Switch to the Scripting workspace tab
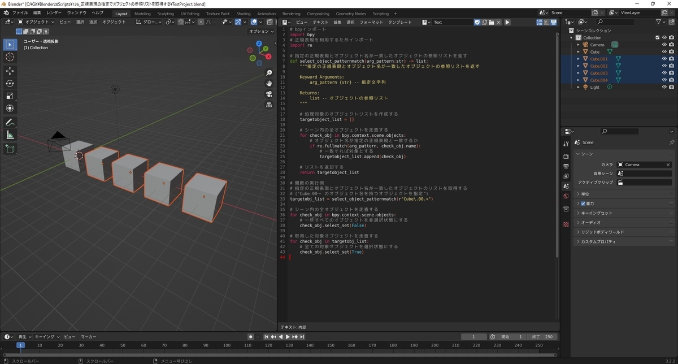 [380, 14]
